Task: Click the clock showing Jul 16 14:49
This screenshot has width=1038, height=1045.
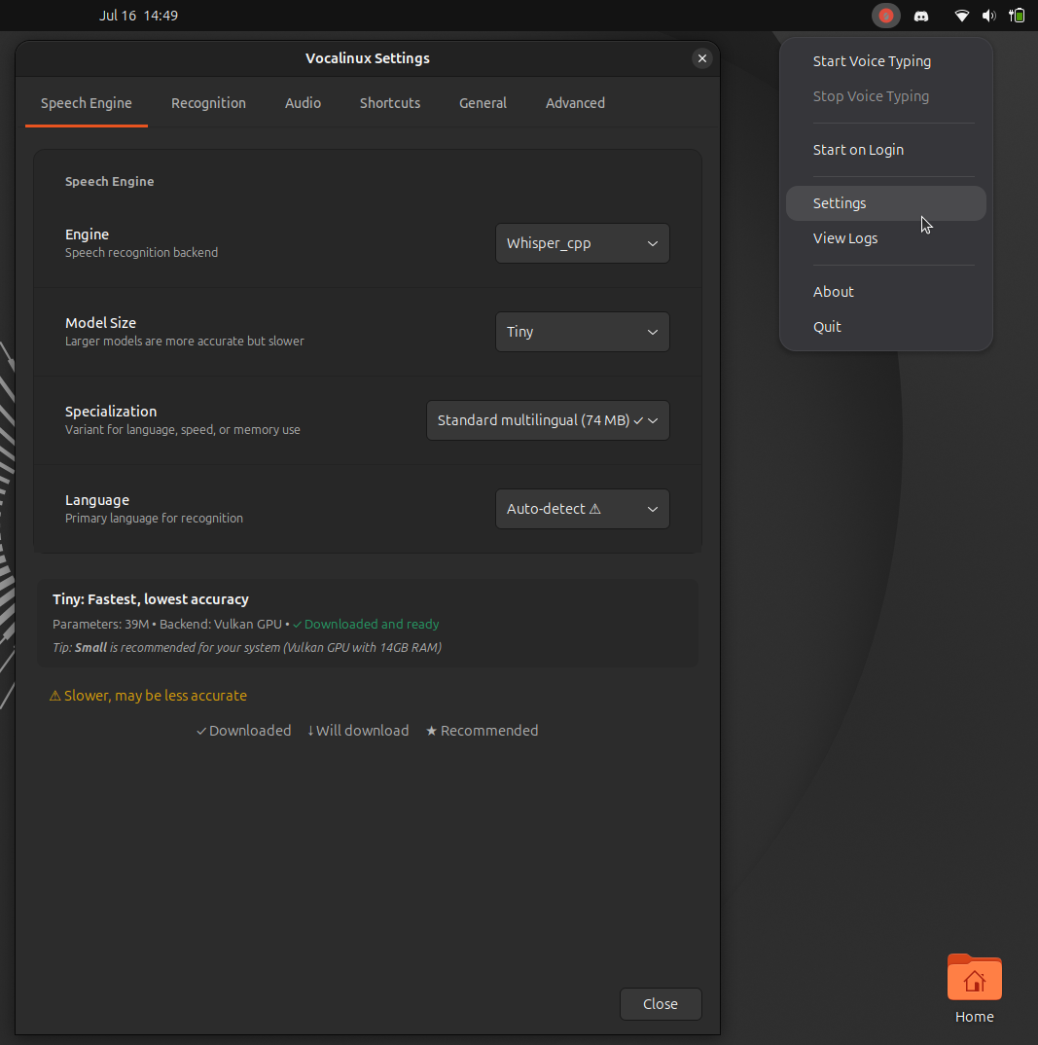Action: click(138, 16)
